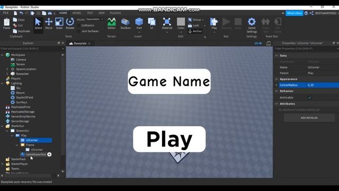This screenshot has width=339, height=191.
Task: Collapse the Data properties section
Action: coord(276,56)
